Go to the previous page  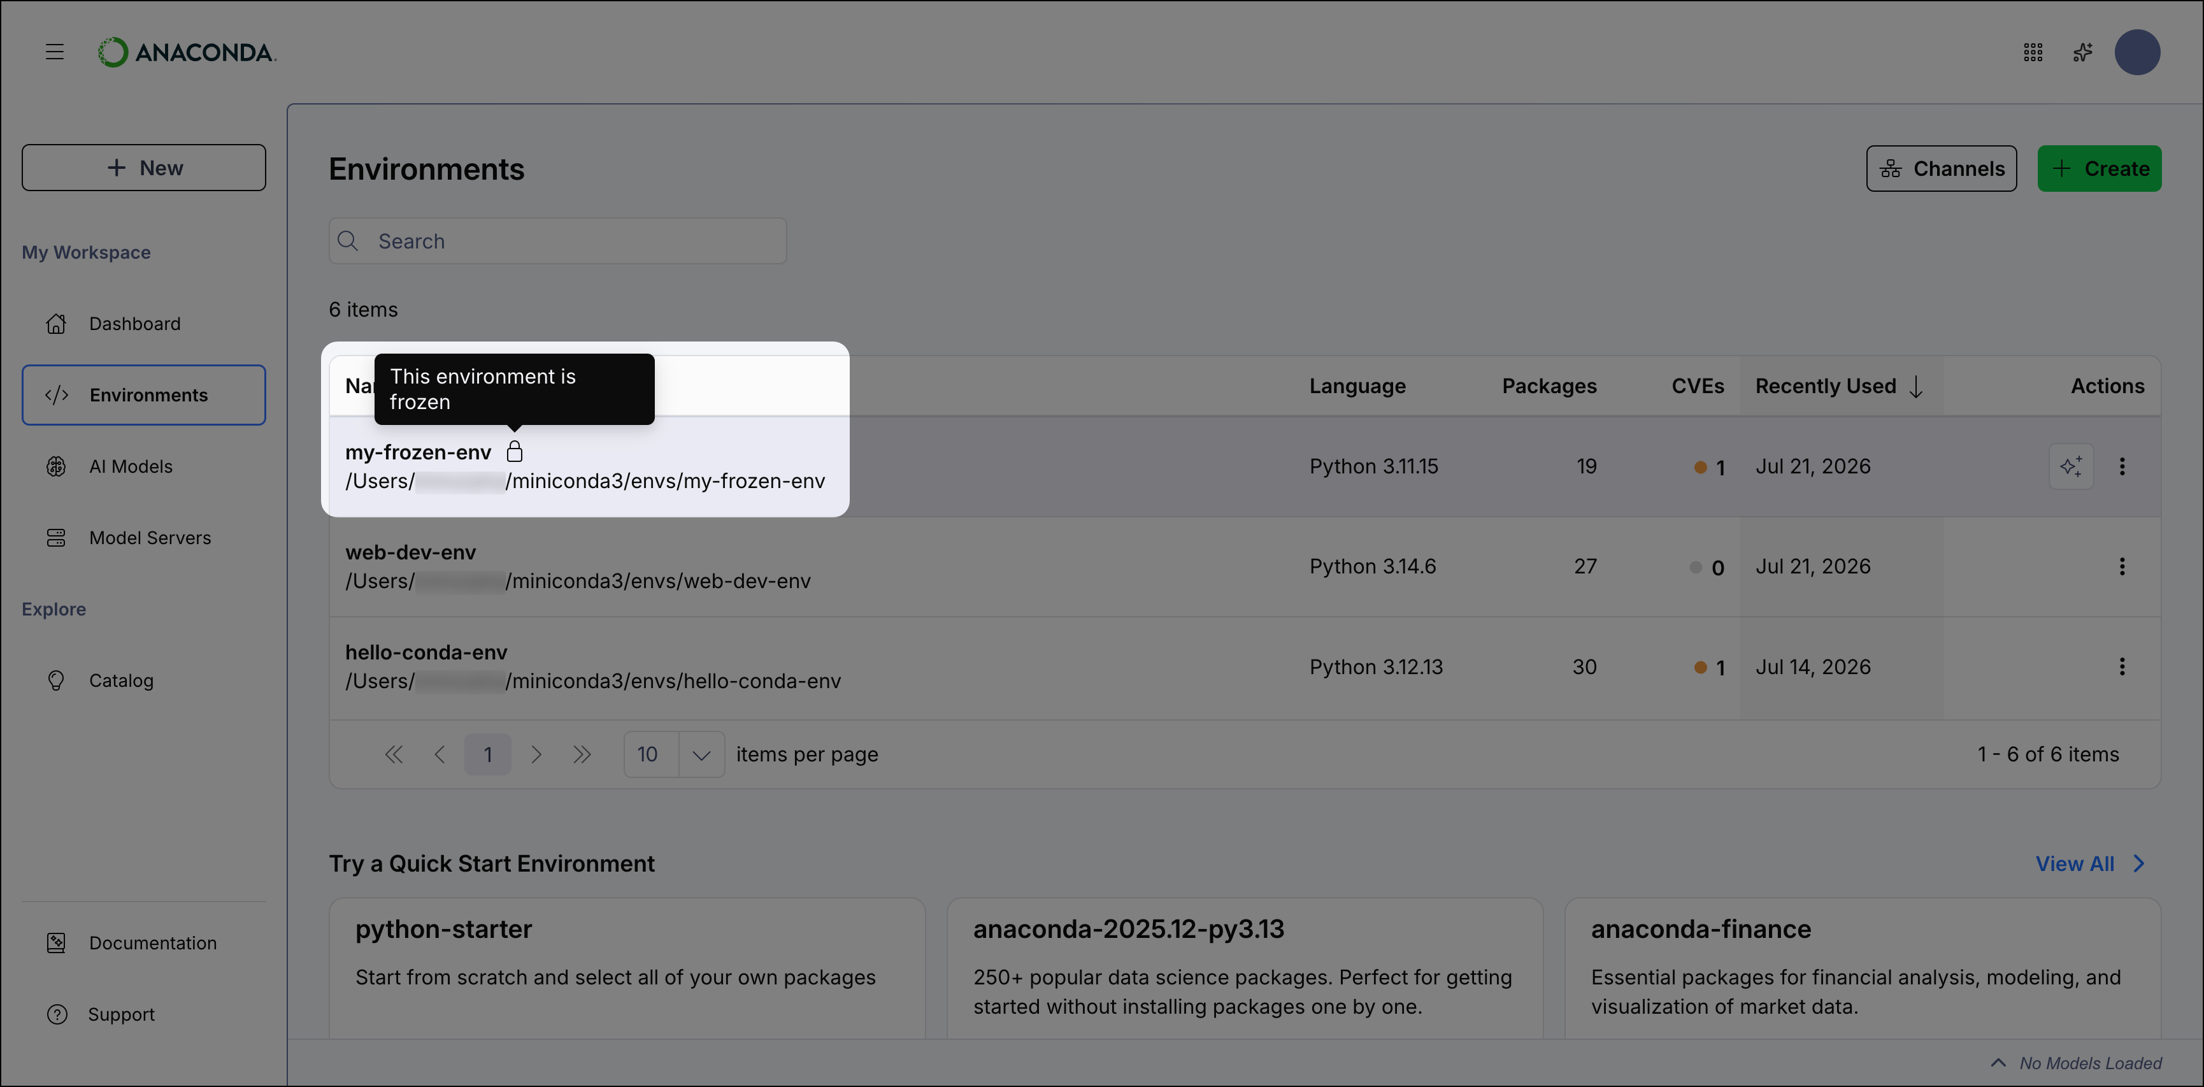coord(440,754)
